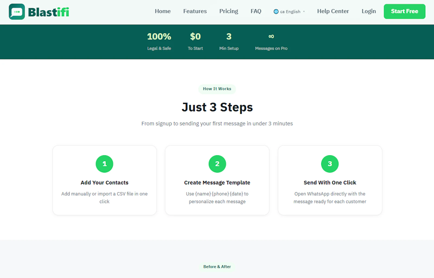434x278 pixels.
Task: Click the Send With One Click heading
Action: (330, 183)
